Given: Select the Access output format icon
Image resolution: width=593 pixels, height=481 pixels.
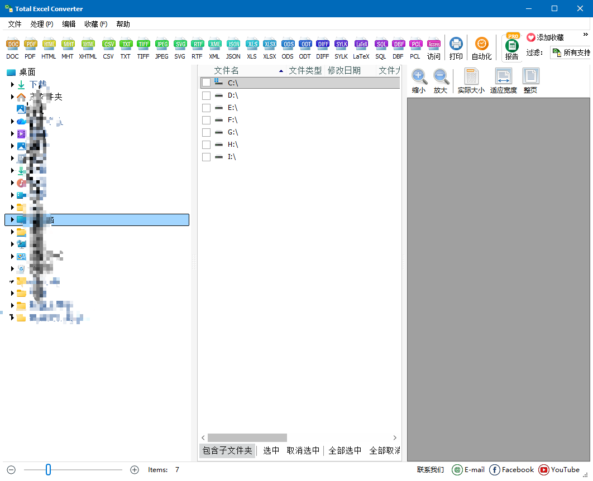Looking at the screenshot, I should coord(434,47).
